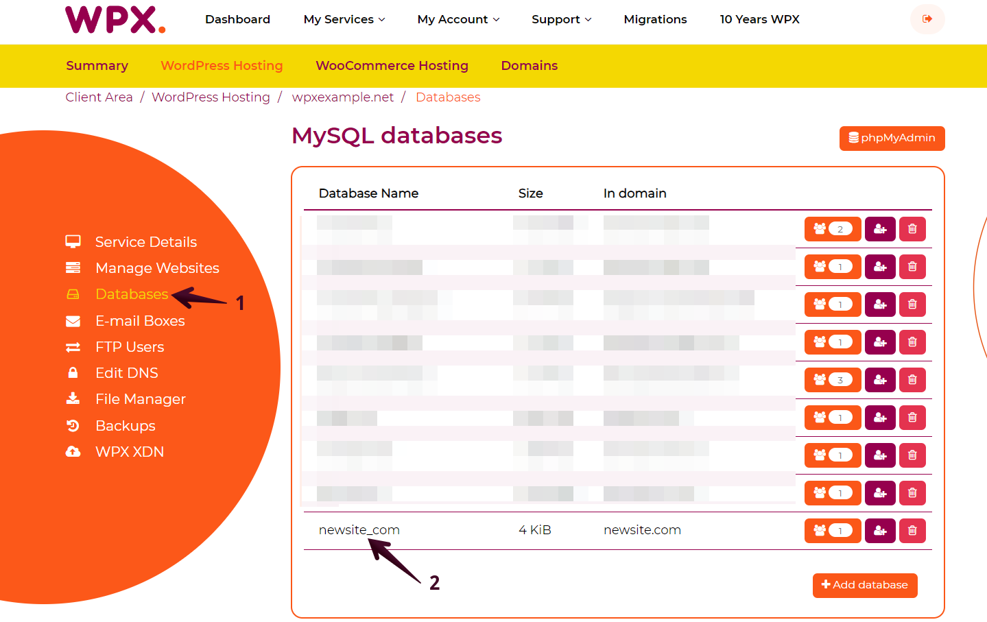Click the WPX logo
The image size is (987, 622).
115,19
